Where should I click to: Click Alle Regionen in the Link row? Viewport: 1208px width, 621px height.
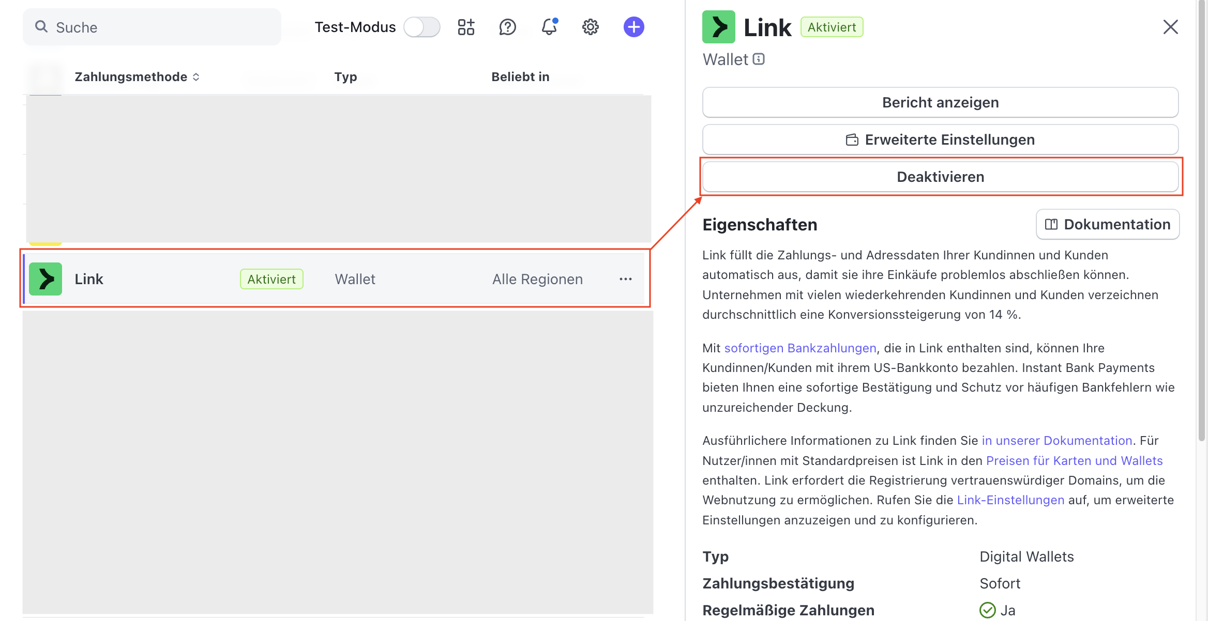537,279
